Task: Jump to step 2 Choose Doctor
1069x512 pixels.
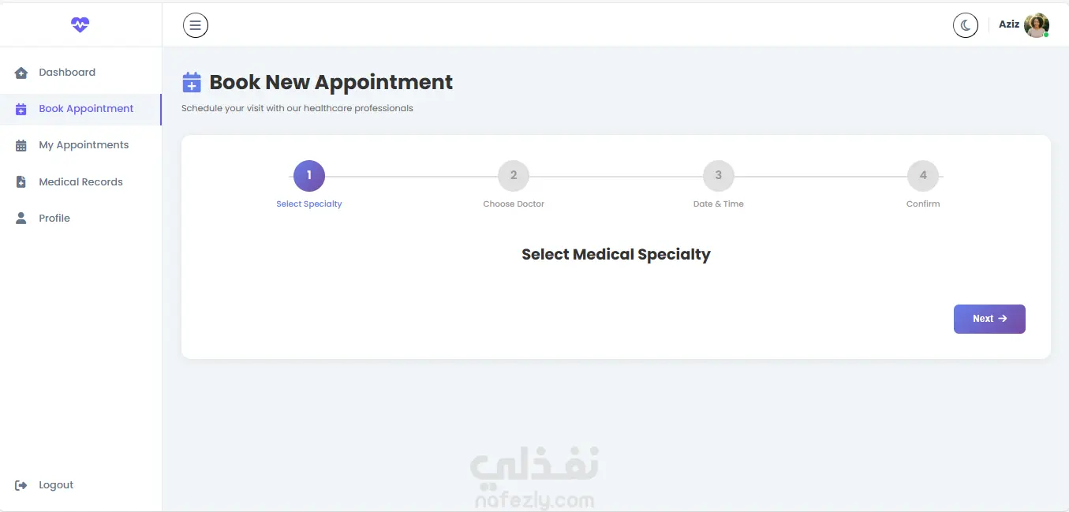Action: pyautogui.click(x=514, y=176)
